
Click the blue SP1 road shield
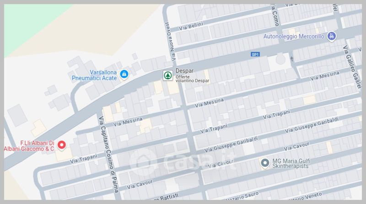click(255, 54)
